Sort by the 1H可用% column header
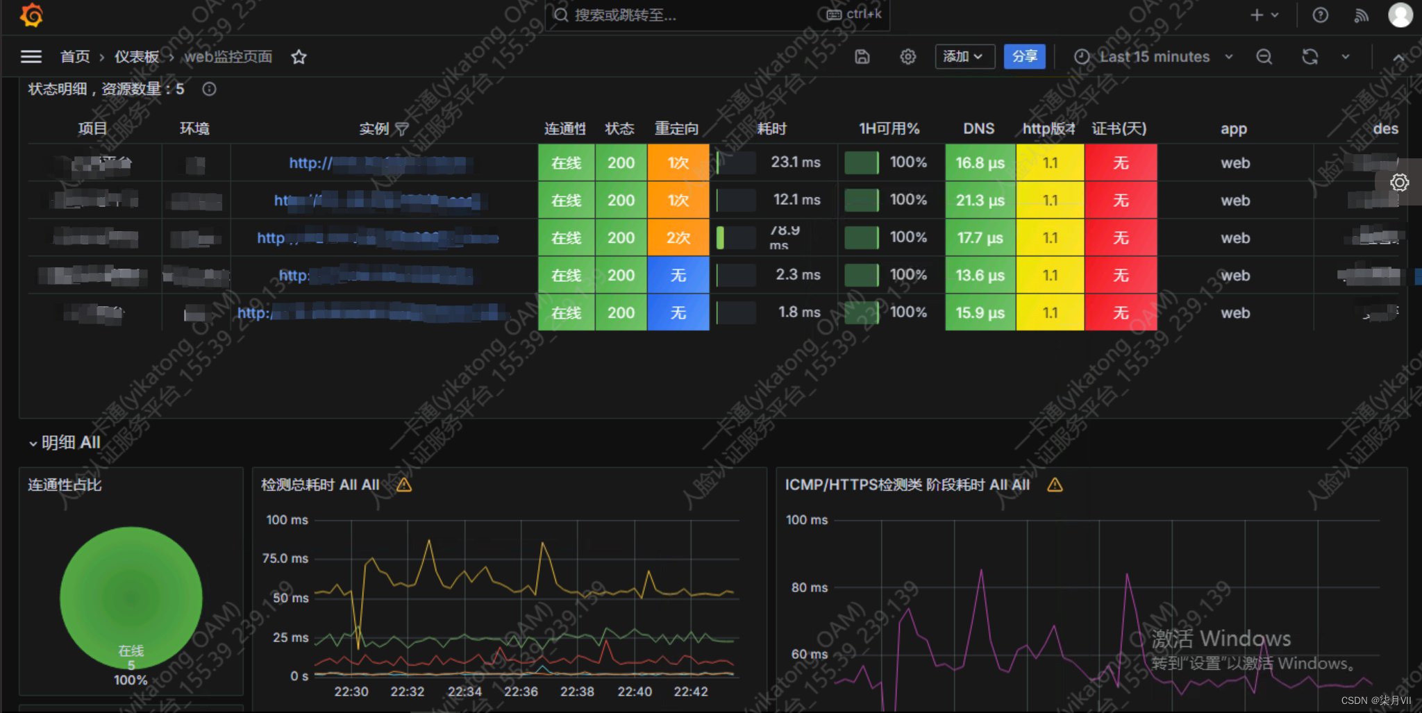Screen dimensions: 1422x713 tap(889, 128)
